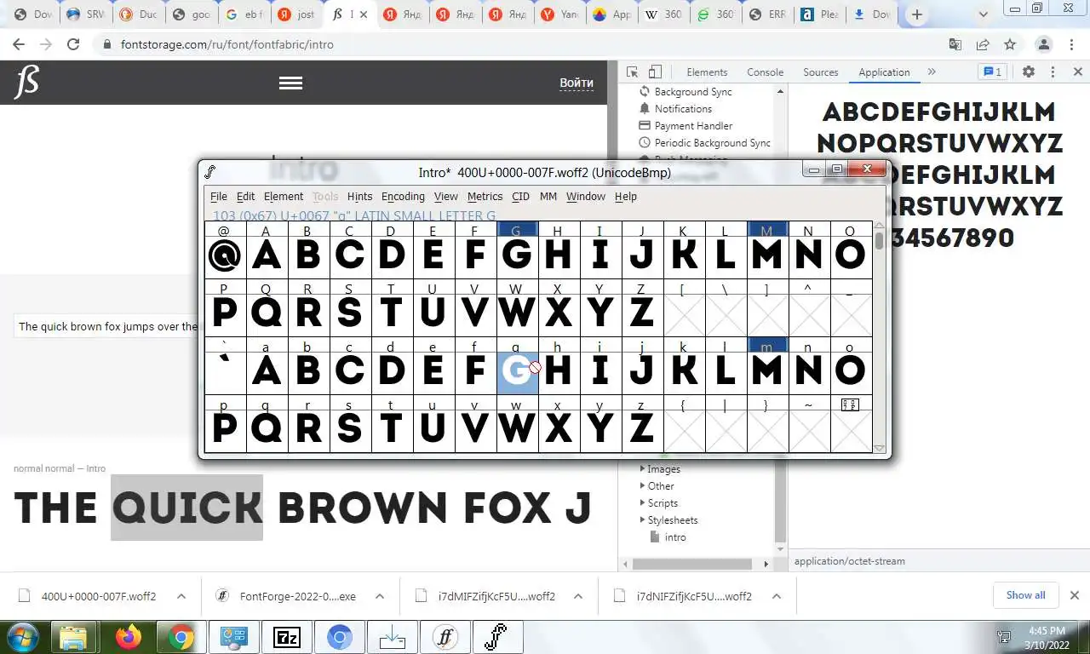This screenshot has height=654, width=1090.
Task: Select Notifications in DevTools sidebar
Action: click(683, 109)
